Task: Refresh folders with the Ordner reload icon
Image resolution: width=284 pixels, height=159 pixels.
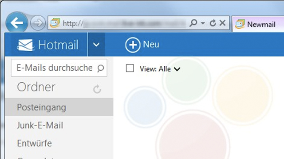Action: pos(97,89)
